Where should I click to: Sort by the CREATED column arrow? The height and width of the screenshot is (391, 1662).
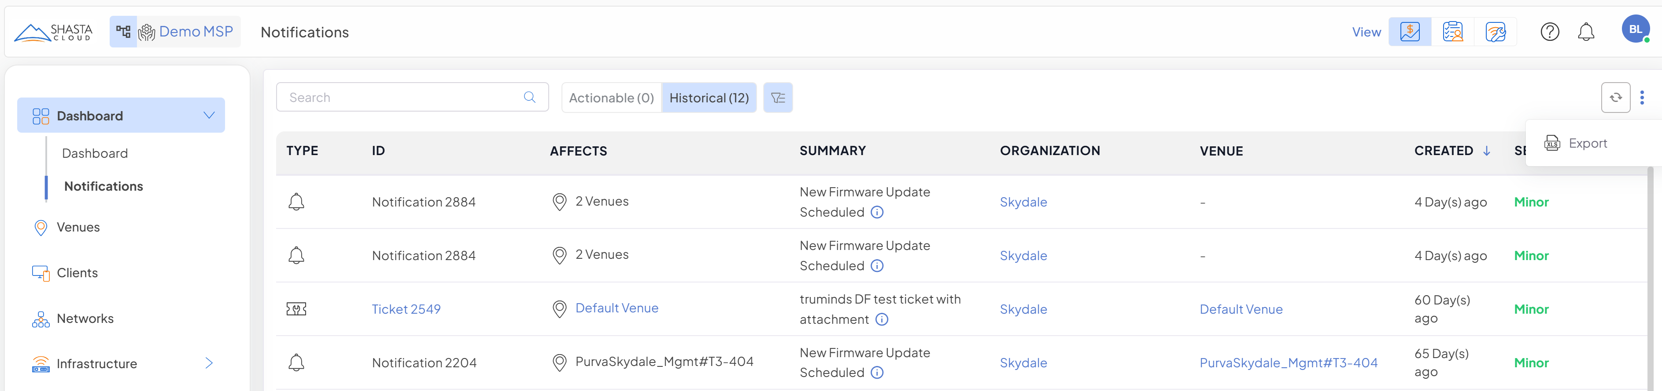coord(1487,151)
